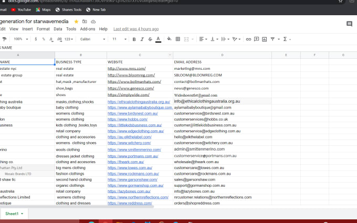Open the Format menu

pyautogui.click(x=43, y=29)
